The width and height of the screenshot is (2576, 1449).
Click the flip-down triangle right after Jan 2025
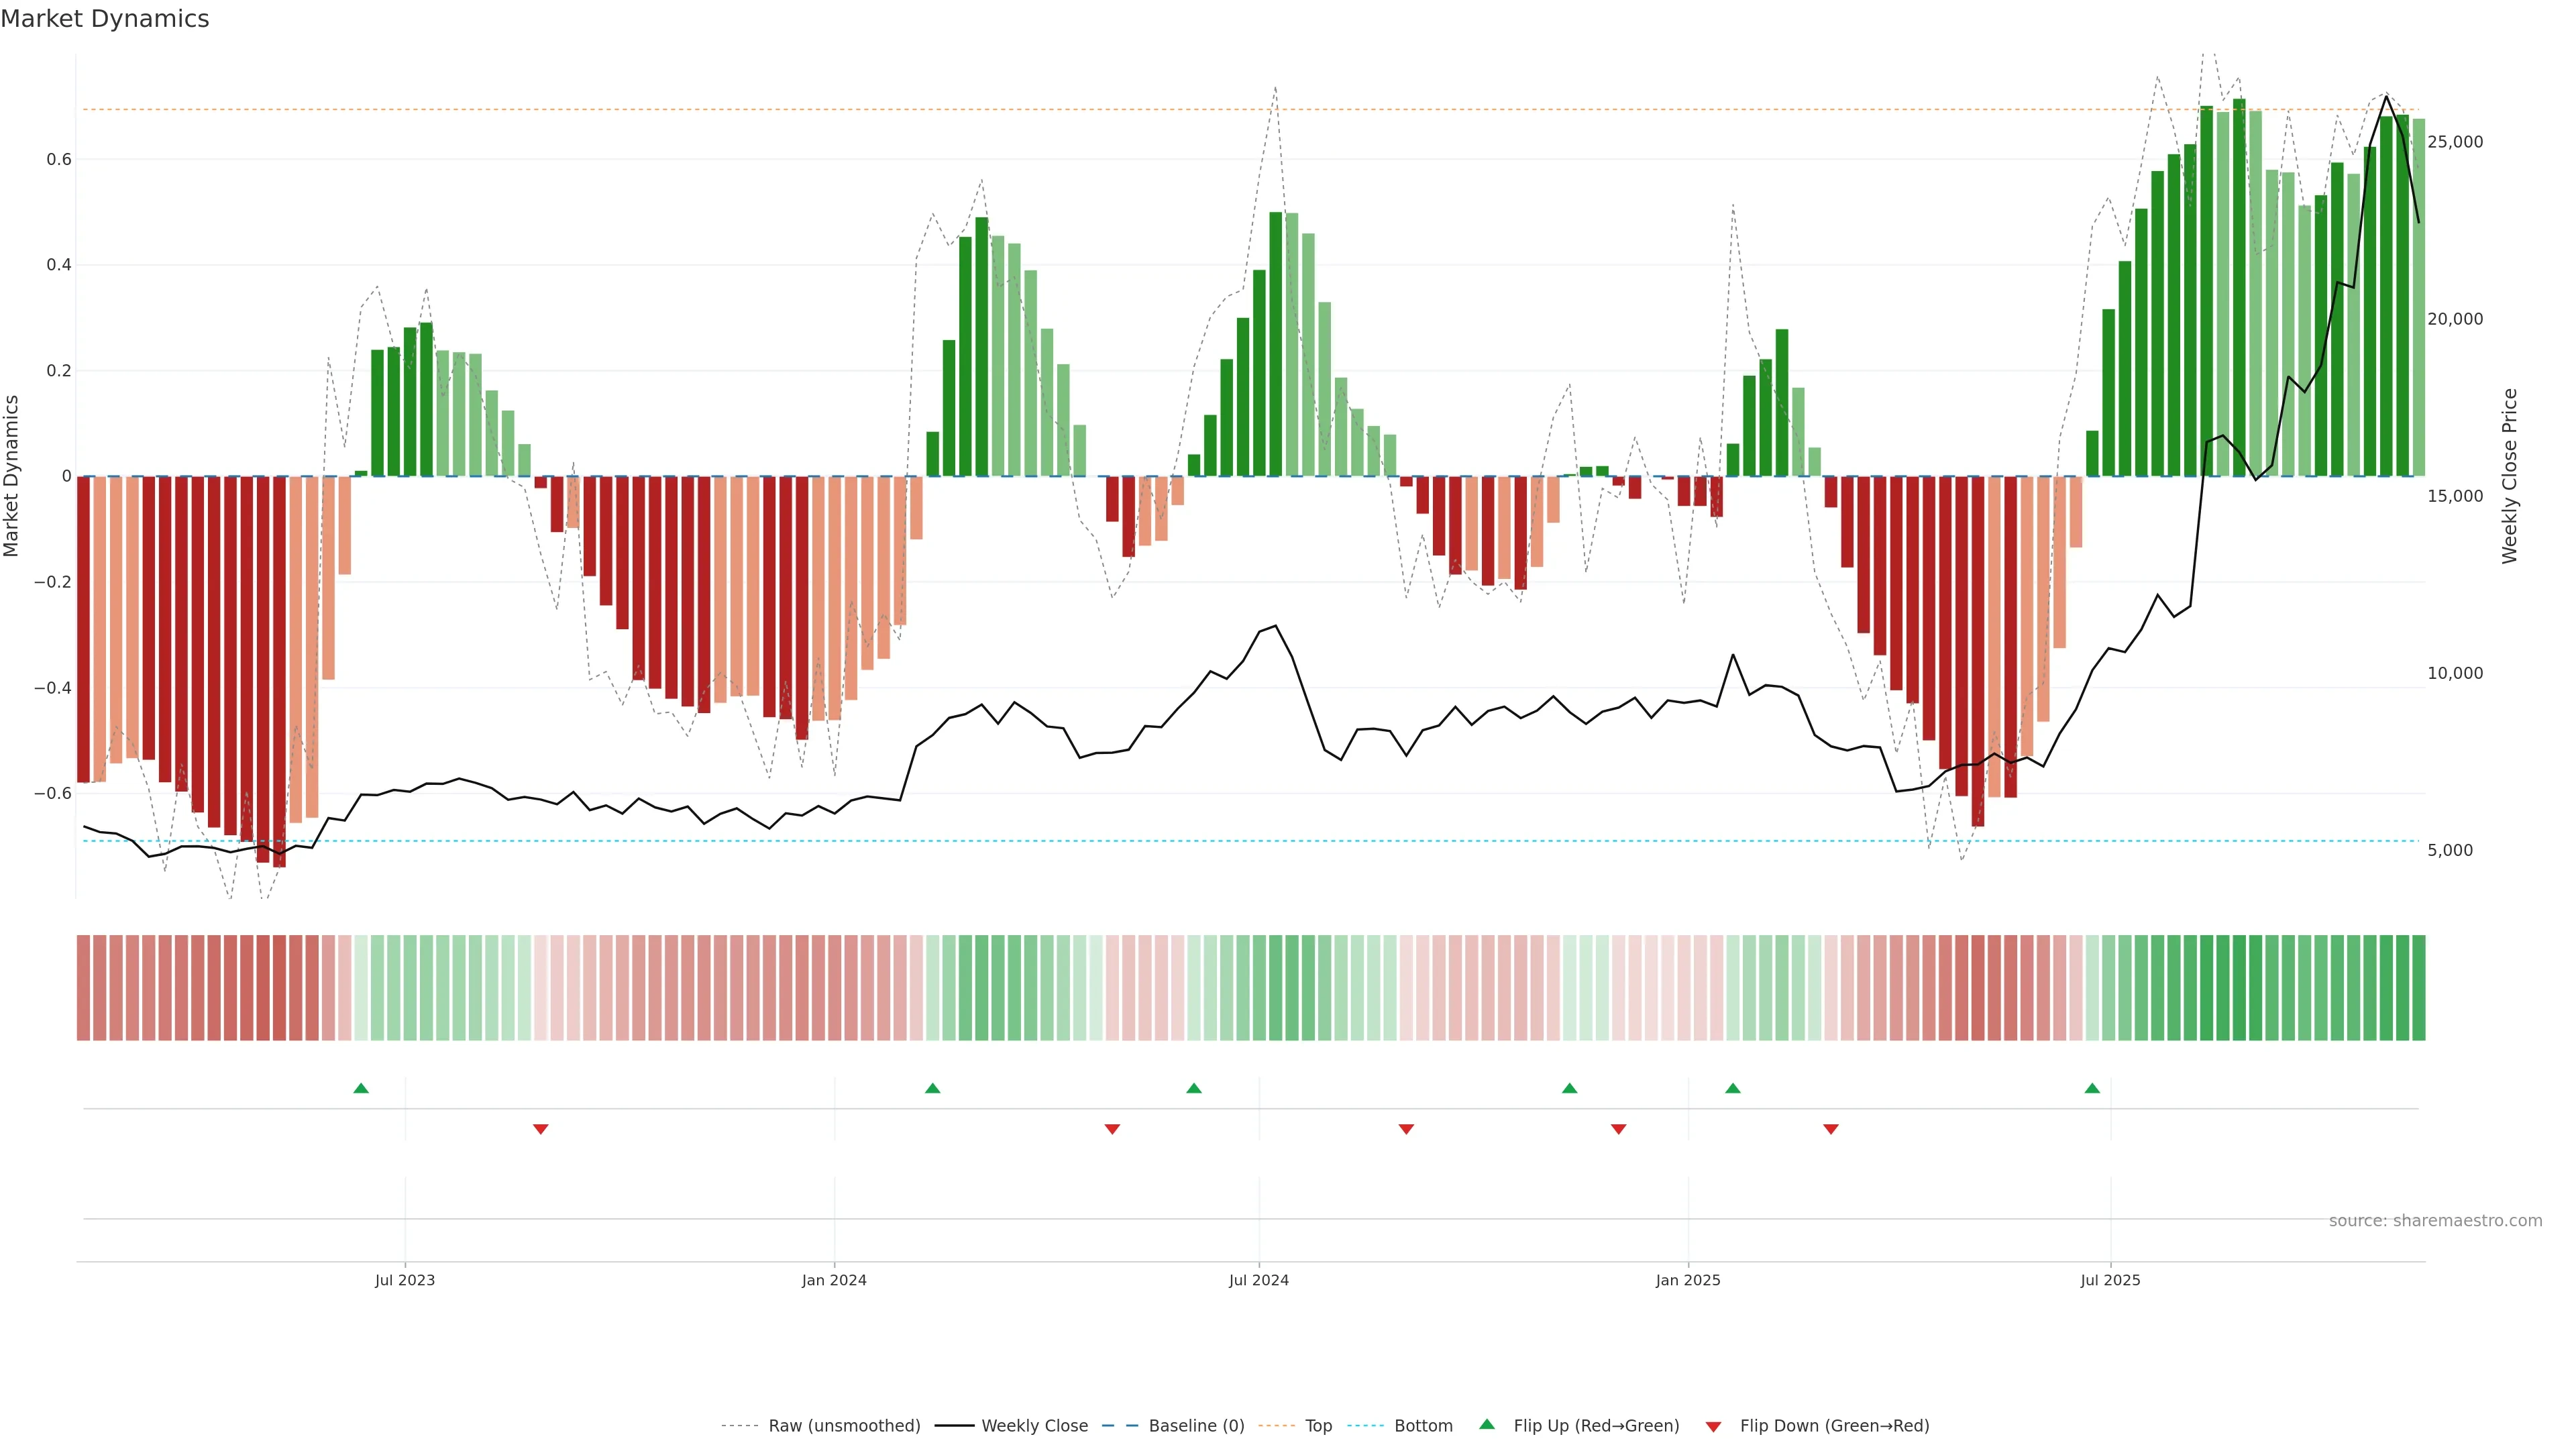pos(1831,1129)
